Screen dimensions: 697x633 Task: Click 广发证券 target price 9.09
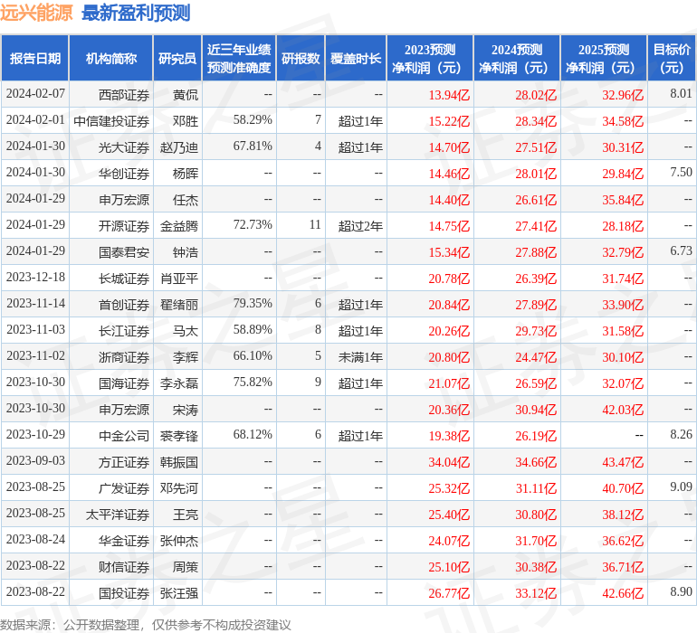tap(681, 487)
